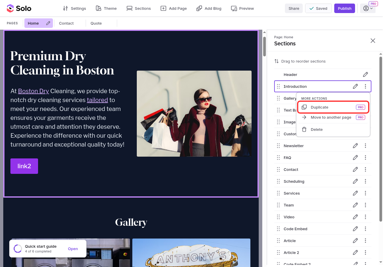Open the Sections toolbar item
This screenshot has width=383, height=267.
[139, 8]
